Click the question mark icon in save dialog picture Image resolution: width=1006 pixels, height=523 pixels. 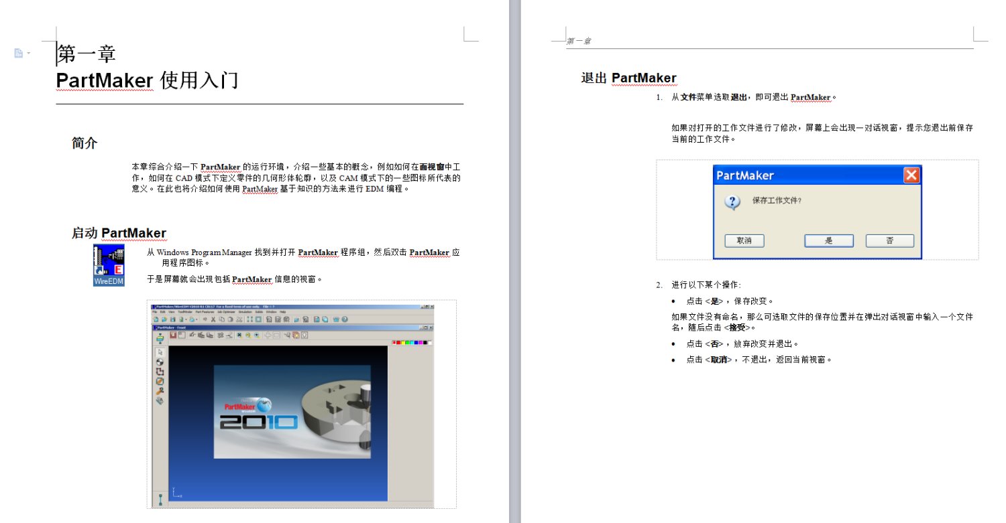(x=733, y=202)
